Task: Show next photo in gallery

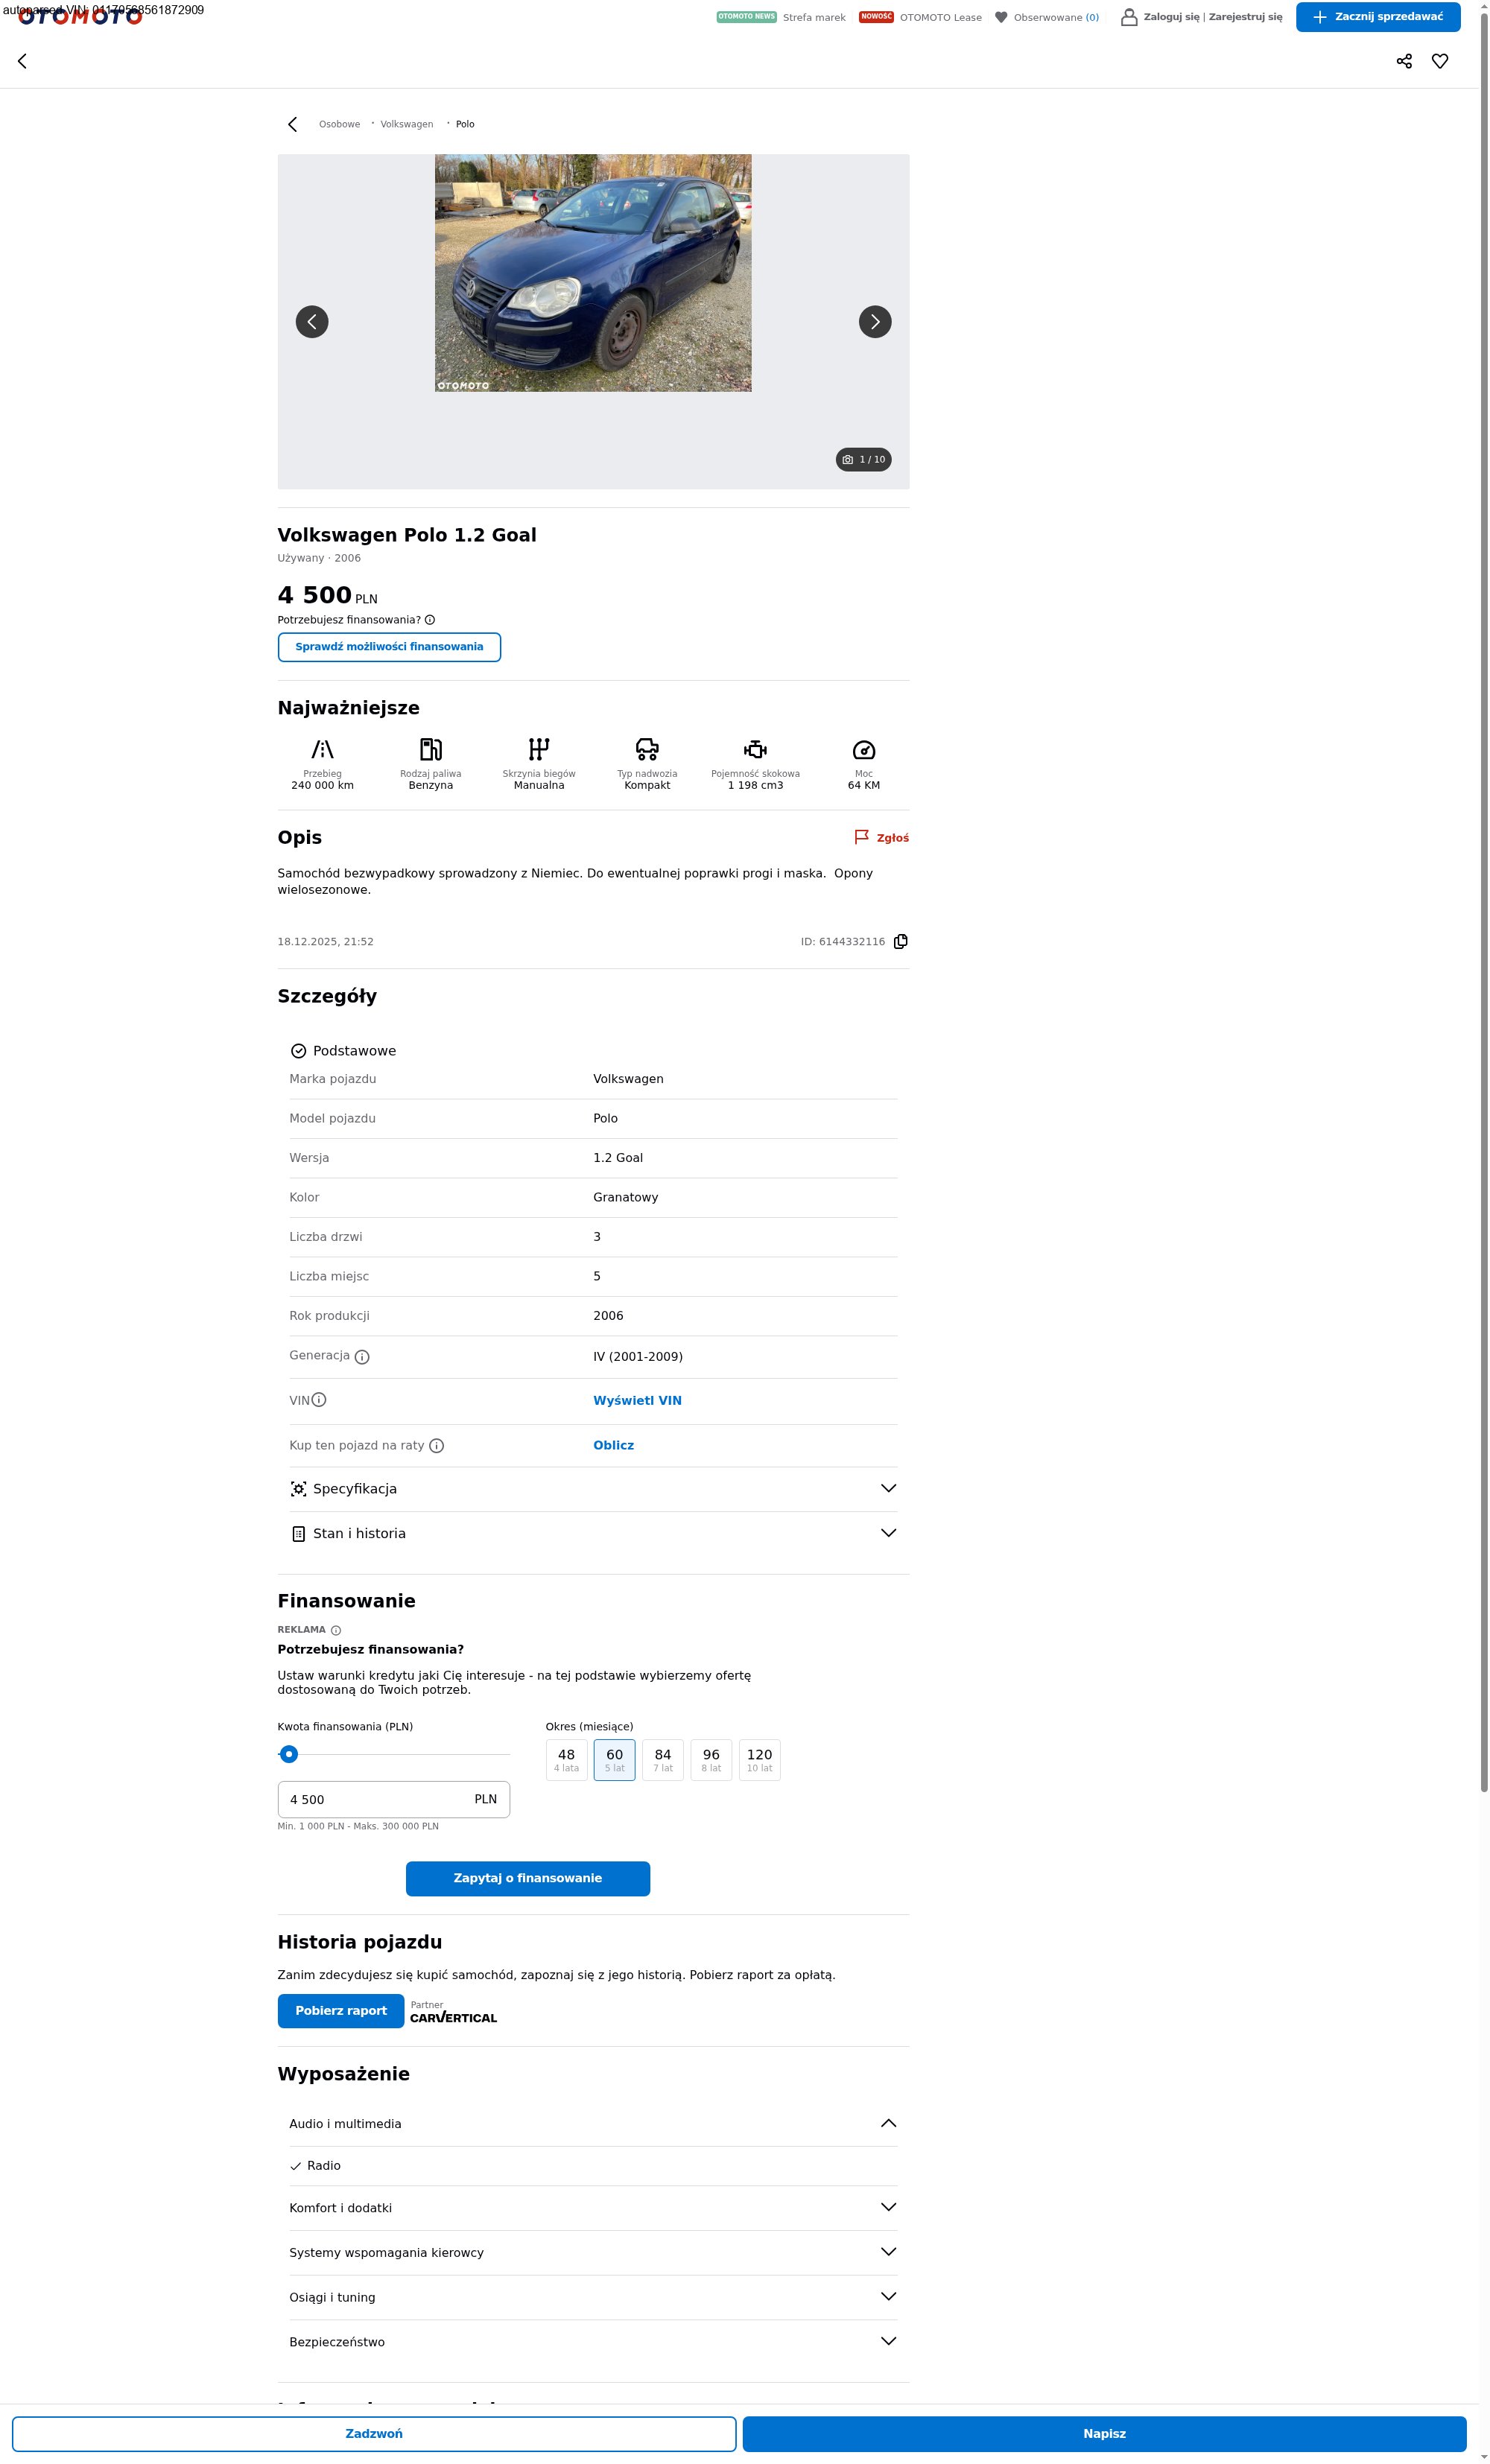Action: click(x=875, y=322)
